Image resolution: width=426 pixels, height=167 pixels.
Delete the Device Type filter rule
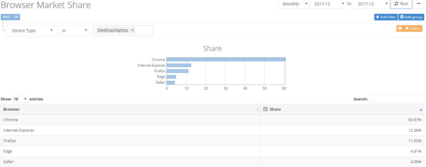(413, 28)
